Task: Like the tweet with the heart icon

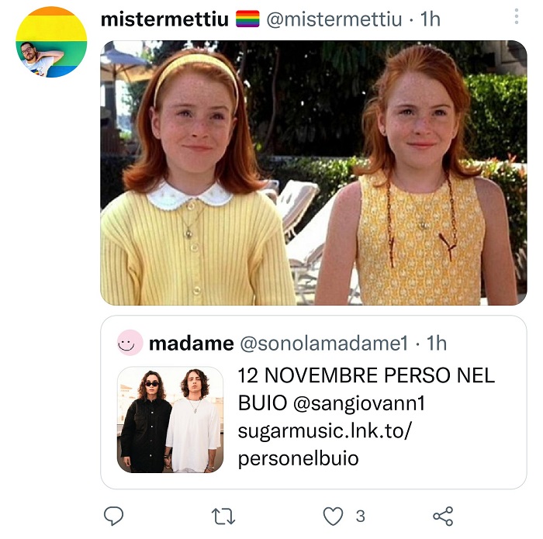Action: [x=333, y=516]
